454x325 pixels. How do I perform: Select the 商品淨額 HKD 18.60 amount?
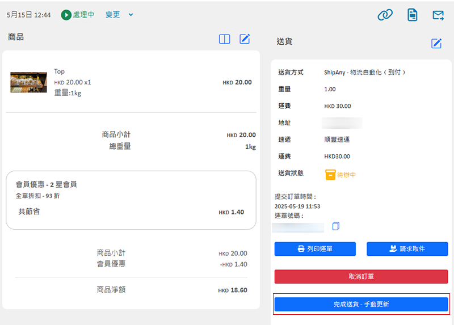coord(233,290)
